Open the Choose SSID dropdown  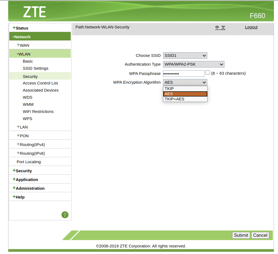click(x=185, y=56)
